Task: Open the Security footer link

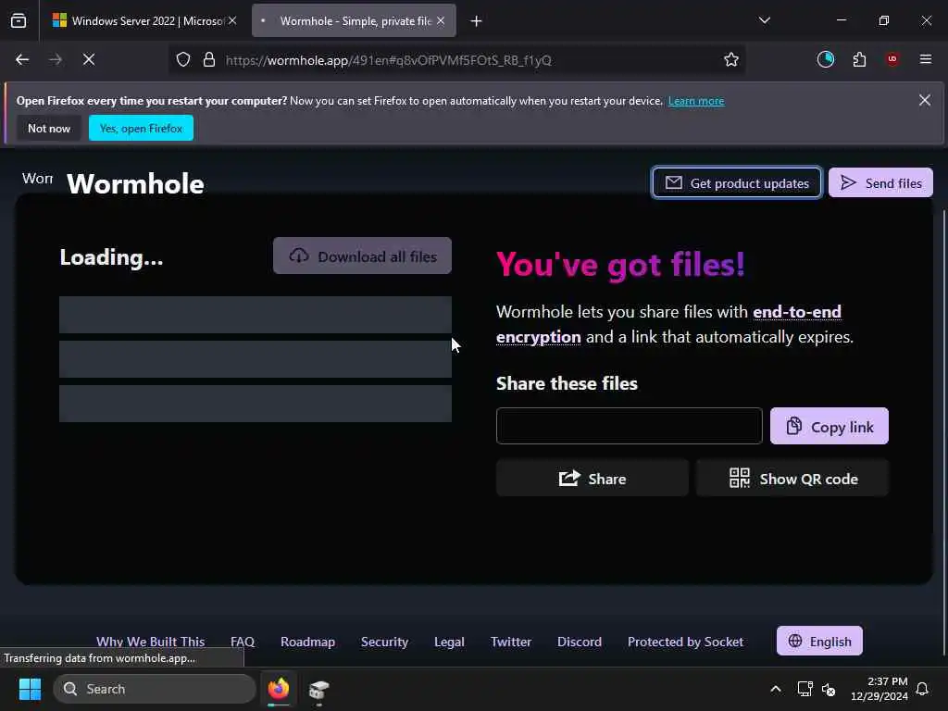Action: click(384, 642)
